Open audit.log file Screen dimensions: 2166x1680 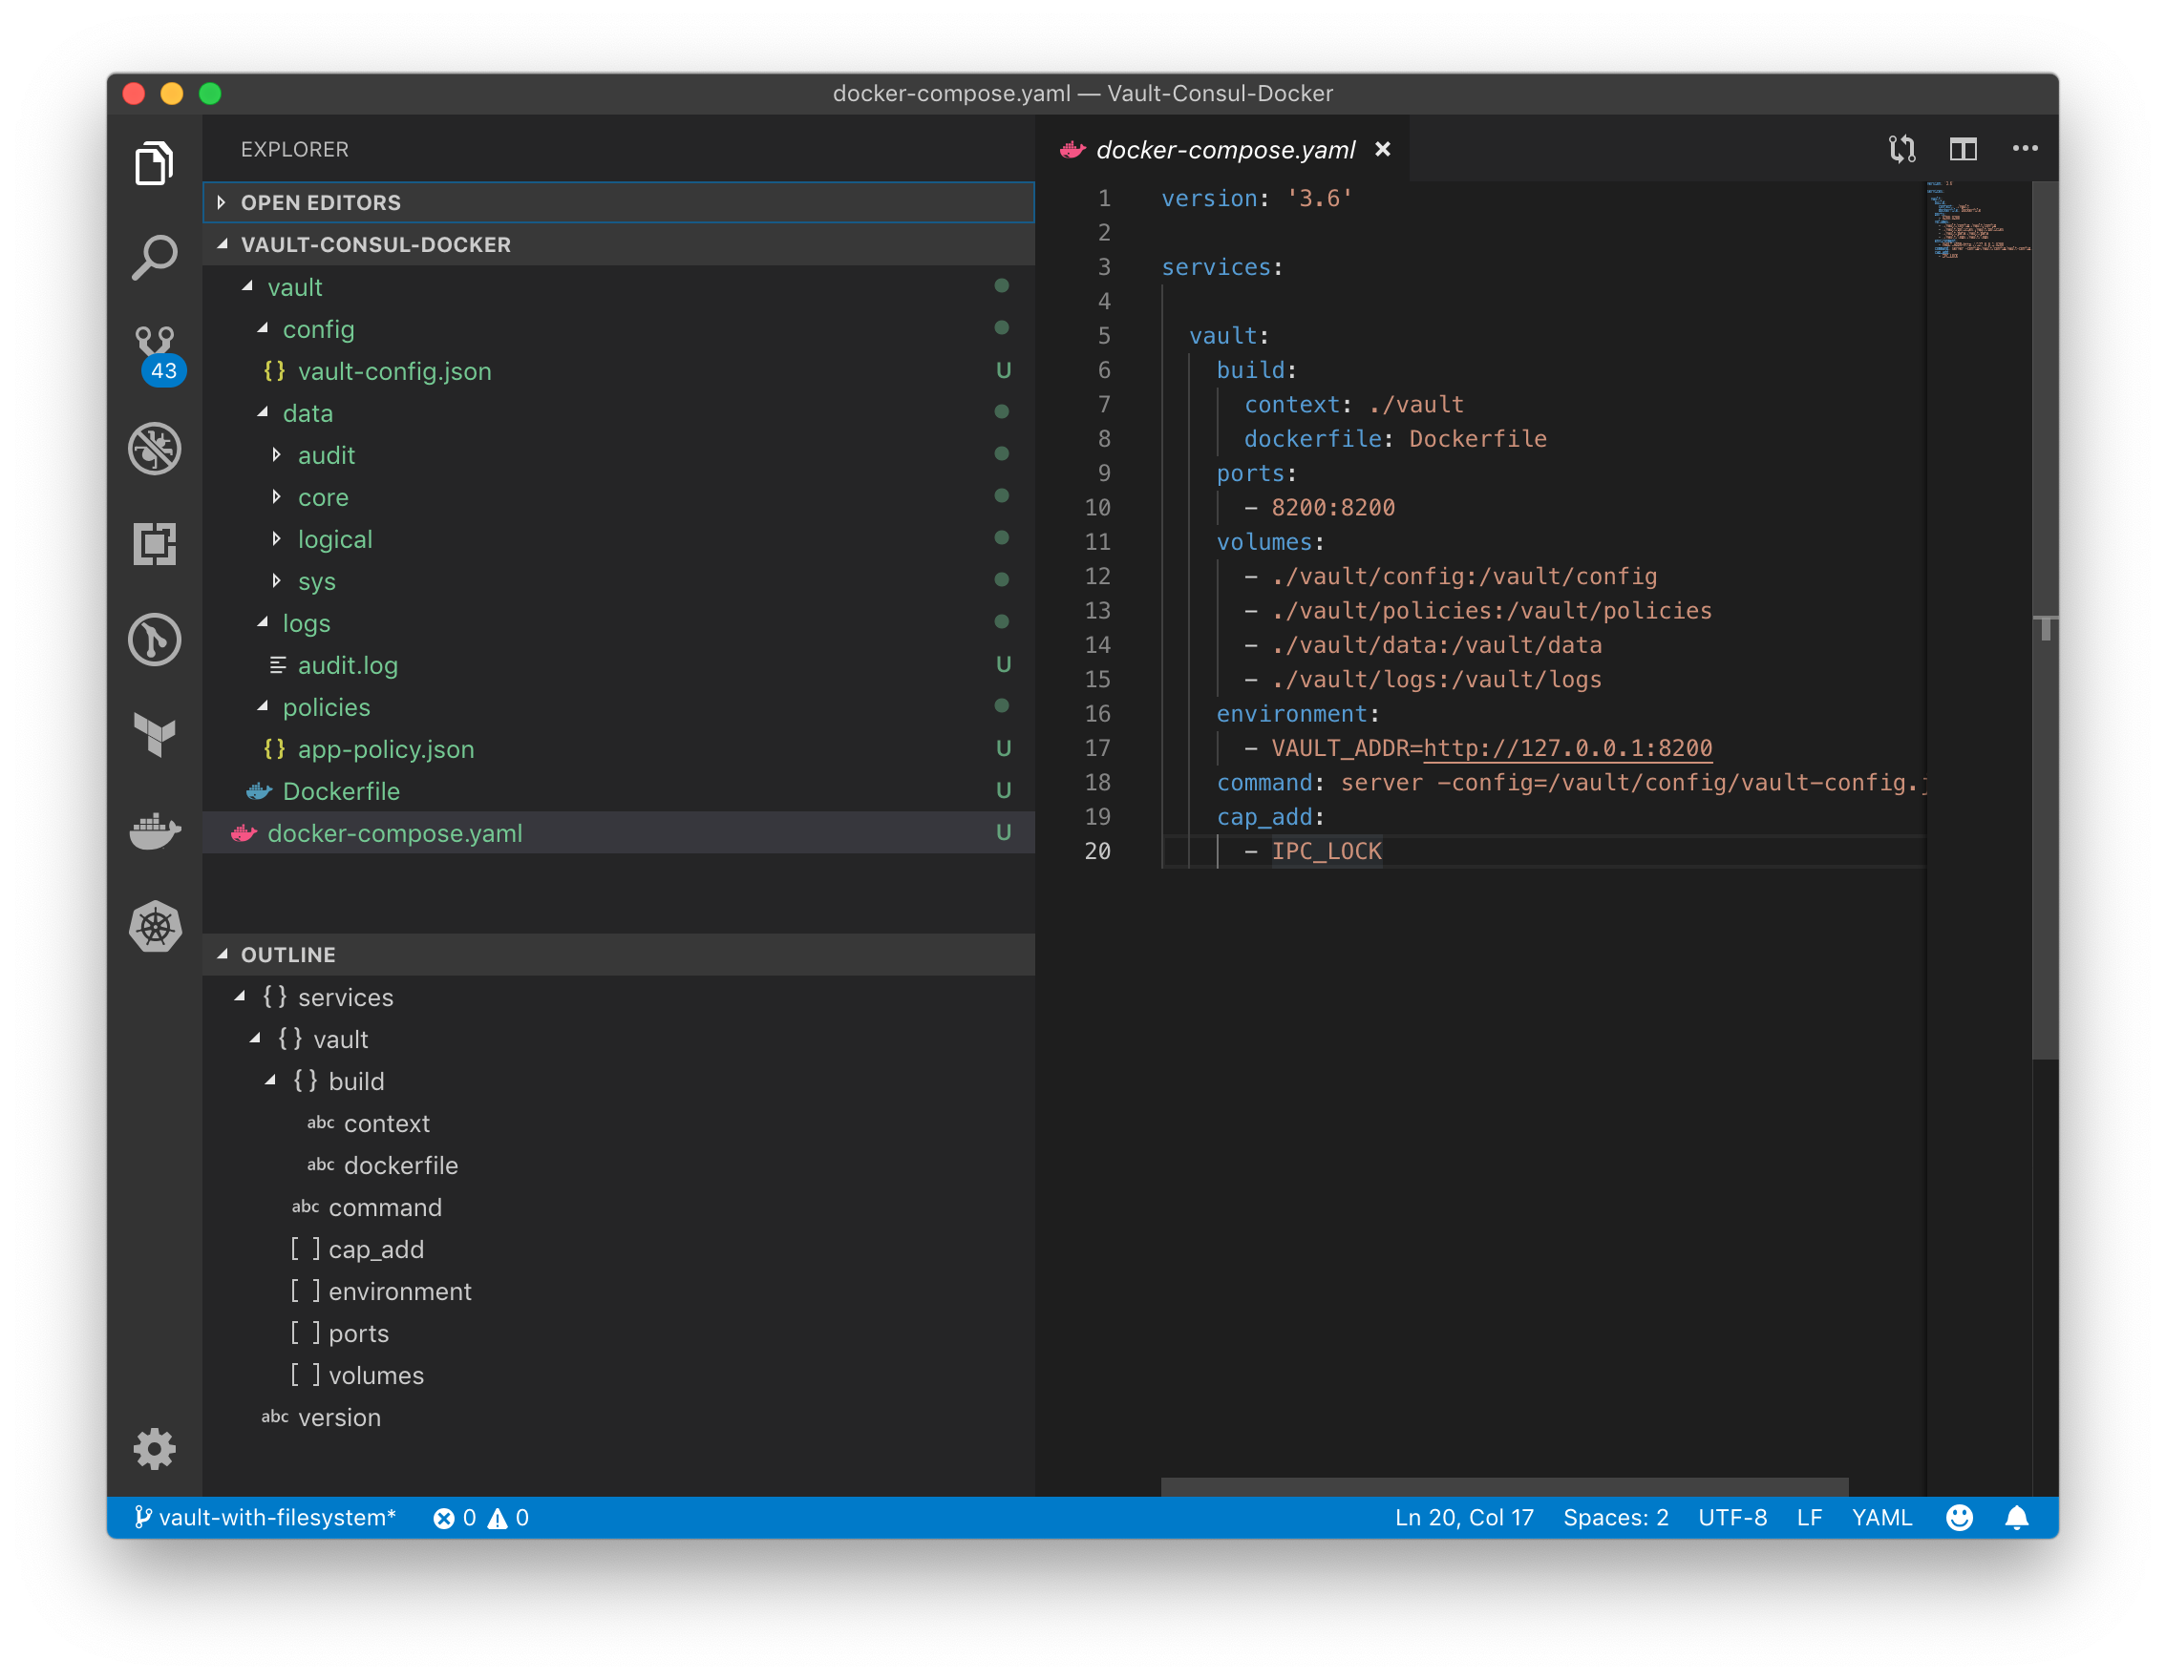619,665
